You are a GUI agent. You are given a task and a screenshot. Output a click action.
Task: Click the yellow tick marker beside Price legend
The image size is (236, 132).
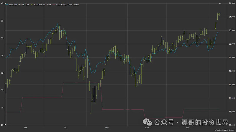(32, 5)
